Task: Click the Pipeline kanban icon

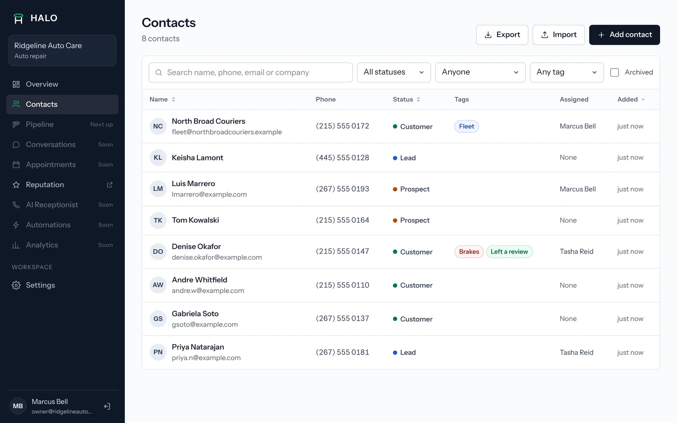Action: [x=16, y=124]
